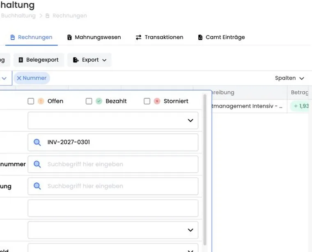This screenshot has width=312, height=252.
Task: Check the Offen status checkbox
Action: click(31, 101)
